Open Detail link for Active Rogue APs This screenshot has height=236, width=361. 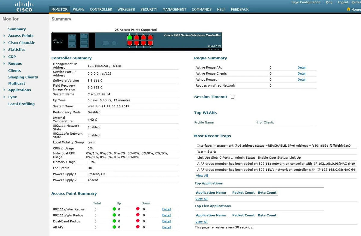coord(302,68)
